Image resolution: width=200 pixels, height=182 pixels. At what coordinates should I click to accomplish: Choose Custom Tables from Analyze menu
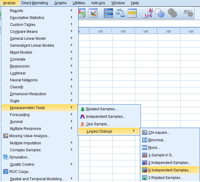point(40,24)
